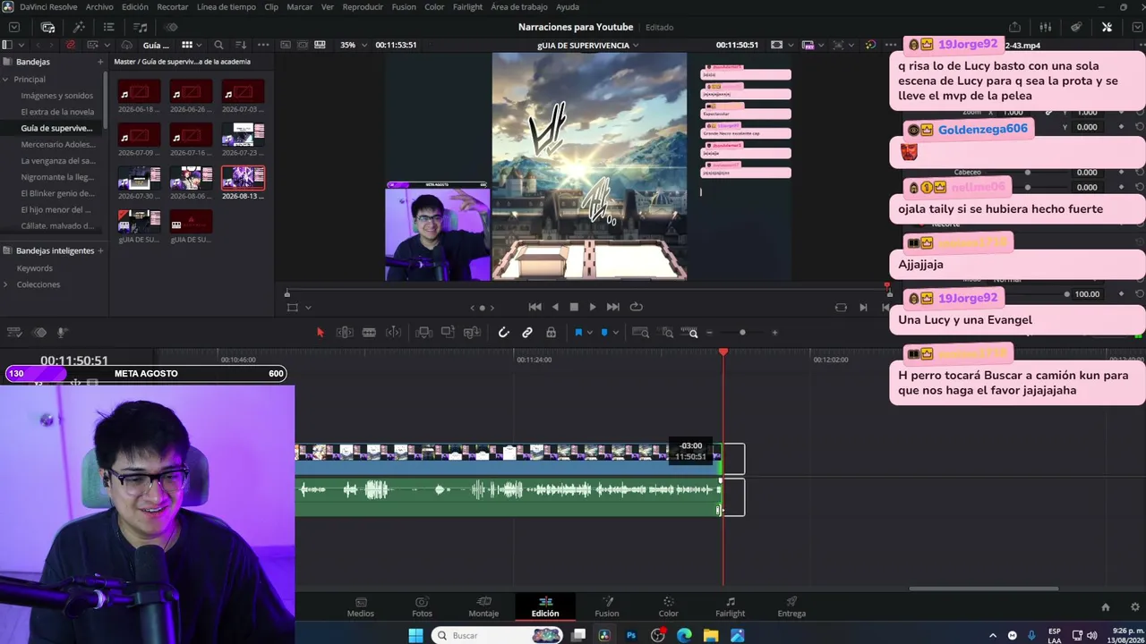Switch to the Entrega page

791,607
